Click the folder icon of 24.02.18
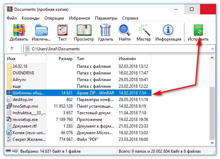The width and height of the screenshot is (220, 159). click(9, 66)
